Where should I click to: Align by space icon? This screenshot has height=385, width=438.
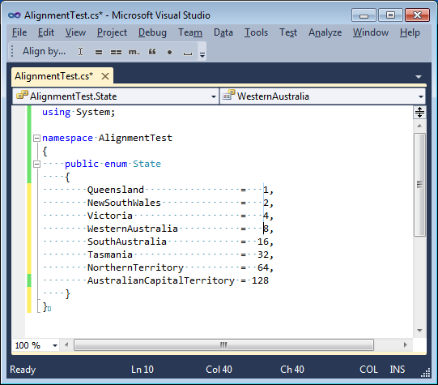click(188, 53)
